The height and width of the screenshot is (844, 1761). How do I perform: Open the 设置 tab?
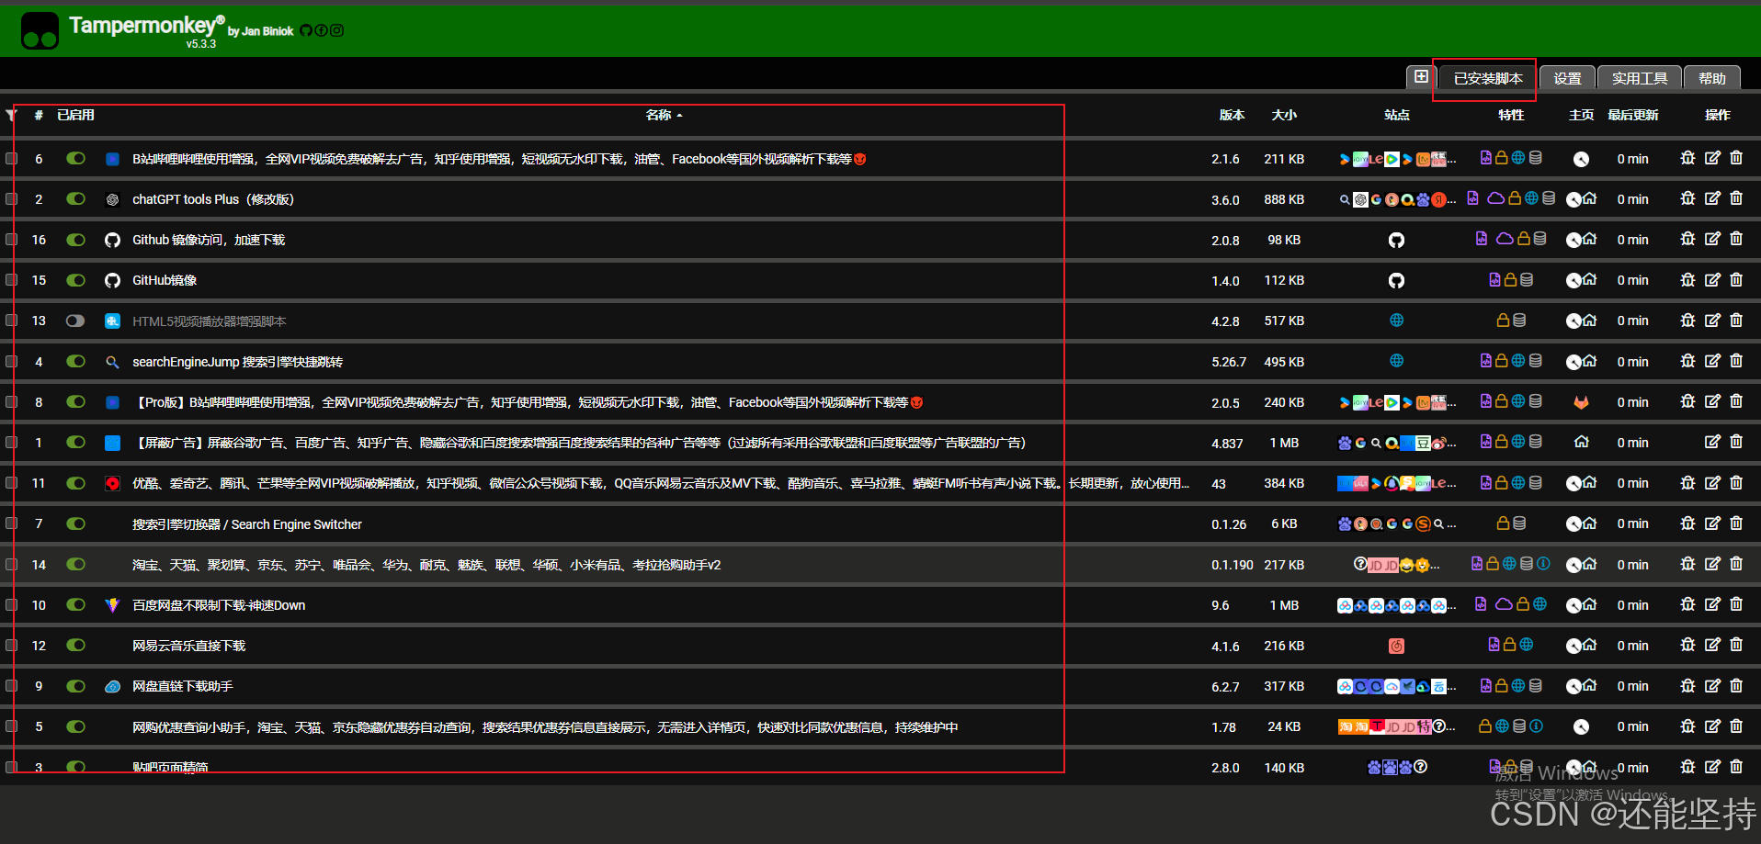coord(1567,78)
